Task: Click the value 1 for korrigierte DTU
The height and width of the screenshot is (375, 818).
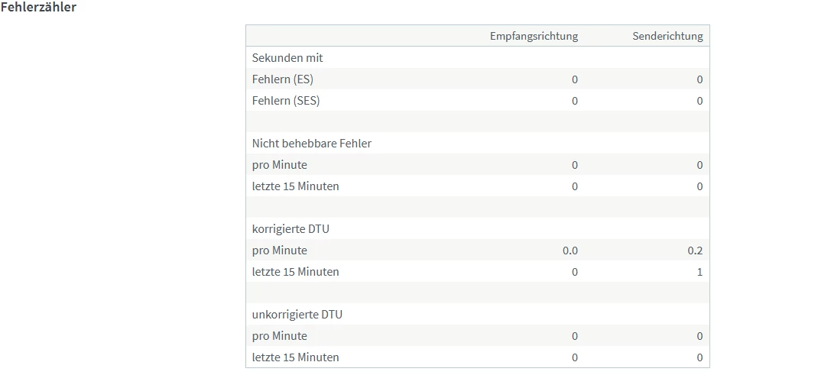Action: tap(700, 271)
